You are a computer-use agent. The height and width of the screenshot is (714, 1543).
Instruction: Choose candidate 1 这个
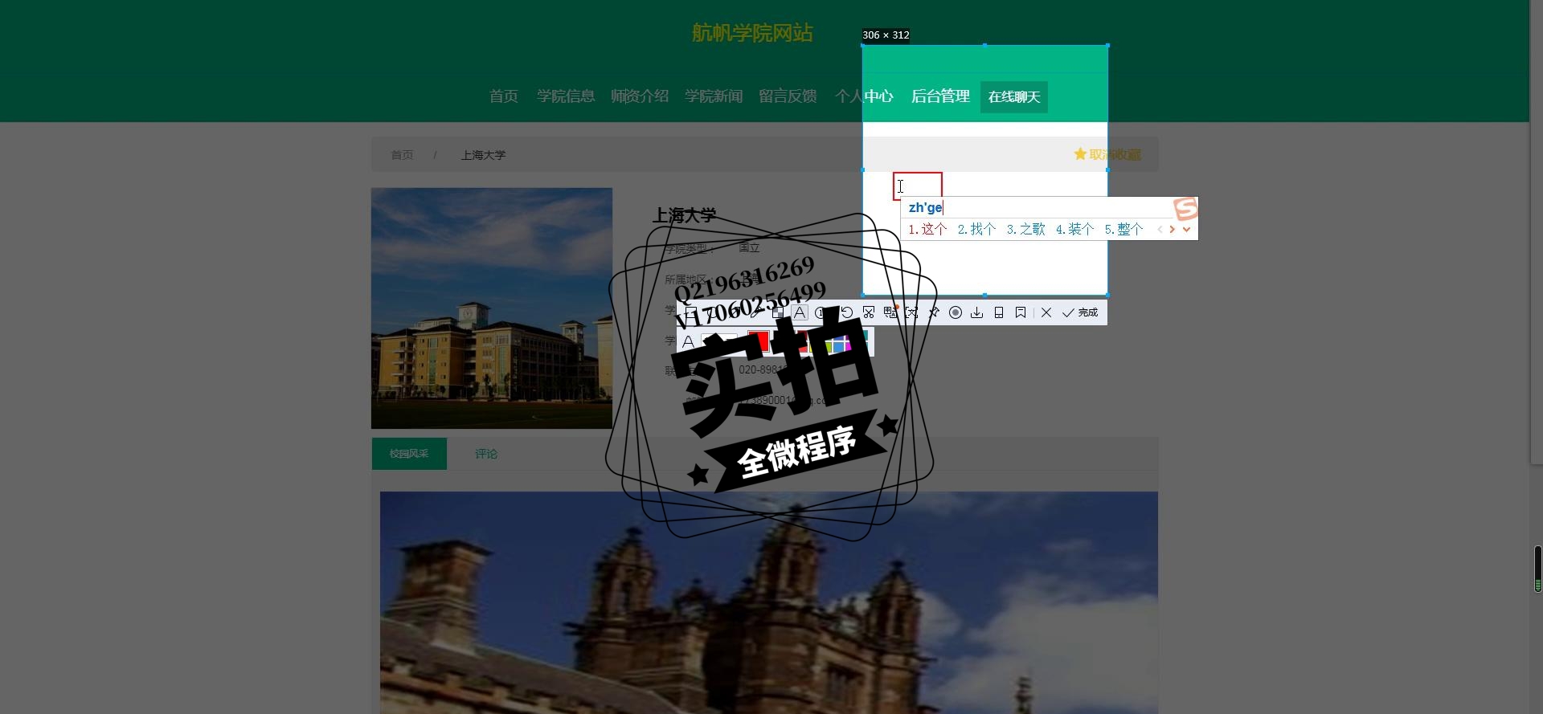[927, 230]
